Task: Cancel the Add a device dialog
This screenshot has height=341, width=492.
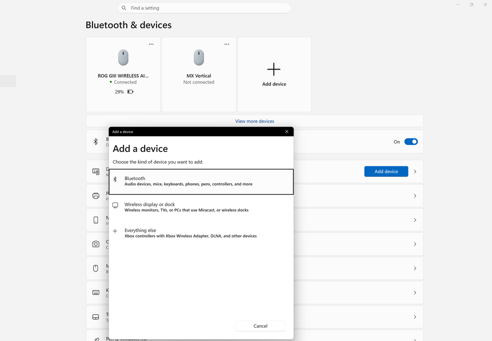Action: [260, 326]
